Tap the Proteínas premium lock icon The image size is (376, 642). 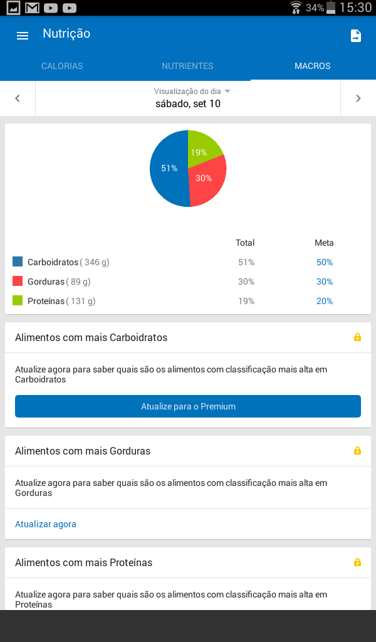[x=358, y=562]
